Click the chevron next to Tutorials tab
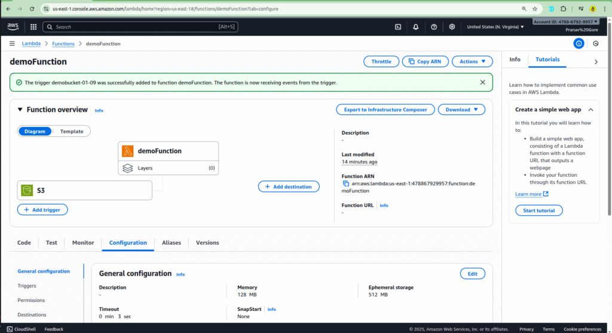The image size is (612, 333). point(596,62)
